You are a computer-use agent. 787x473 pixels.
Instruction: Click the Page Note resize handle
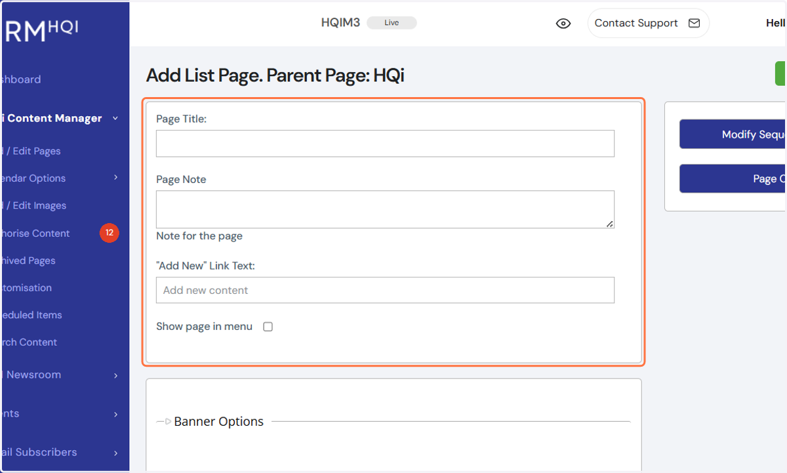click(x=610, y=224)
